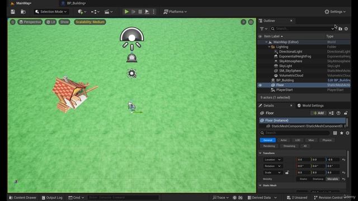
Task: Select SkyLight in the Outliner
Action: click(285, 66)
